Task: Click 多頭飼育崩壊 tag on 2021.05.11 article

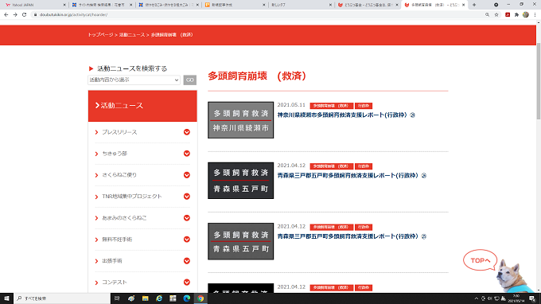Action: [x=331, y=106]
